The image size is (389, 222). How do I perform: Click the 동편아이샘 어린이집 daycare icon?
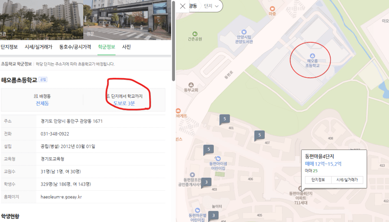tap(218, 158)
